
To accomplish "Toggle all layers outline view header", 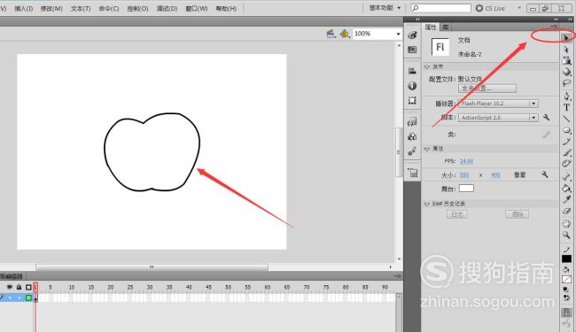I will point(28,287).
